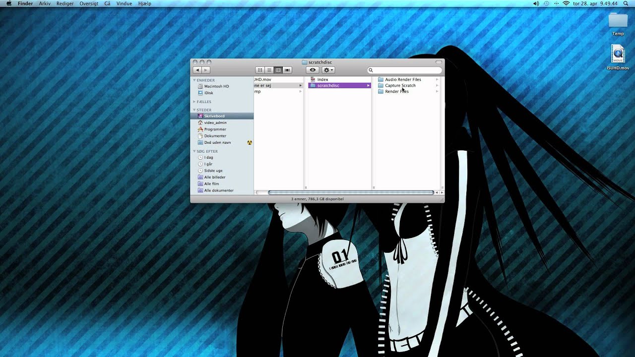Viewport: 635px width, 357px height.
Task: Click the status bar item count text
Action: [x=317, y=199]
